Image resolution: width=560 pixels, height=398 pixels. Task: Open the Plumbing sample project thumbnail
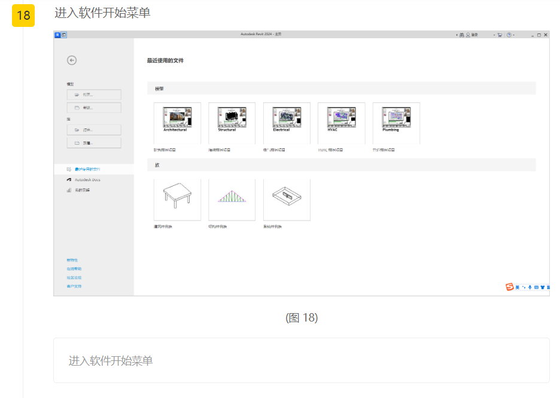396,123
